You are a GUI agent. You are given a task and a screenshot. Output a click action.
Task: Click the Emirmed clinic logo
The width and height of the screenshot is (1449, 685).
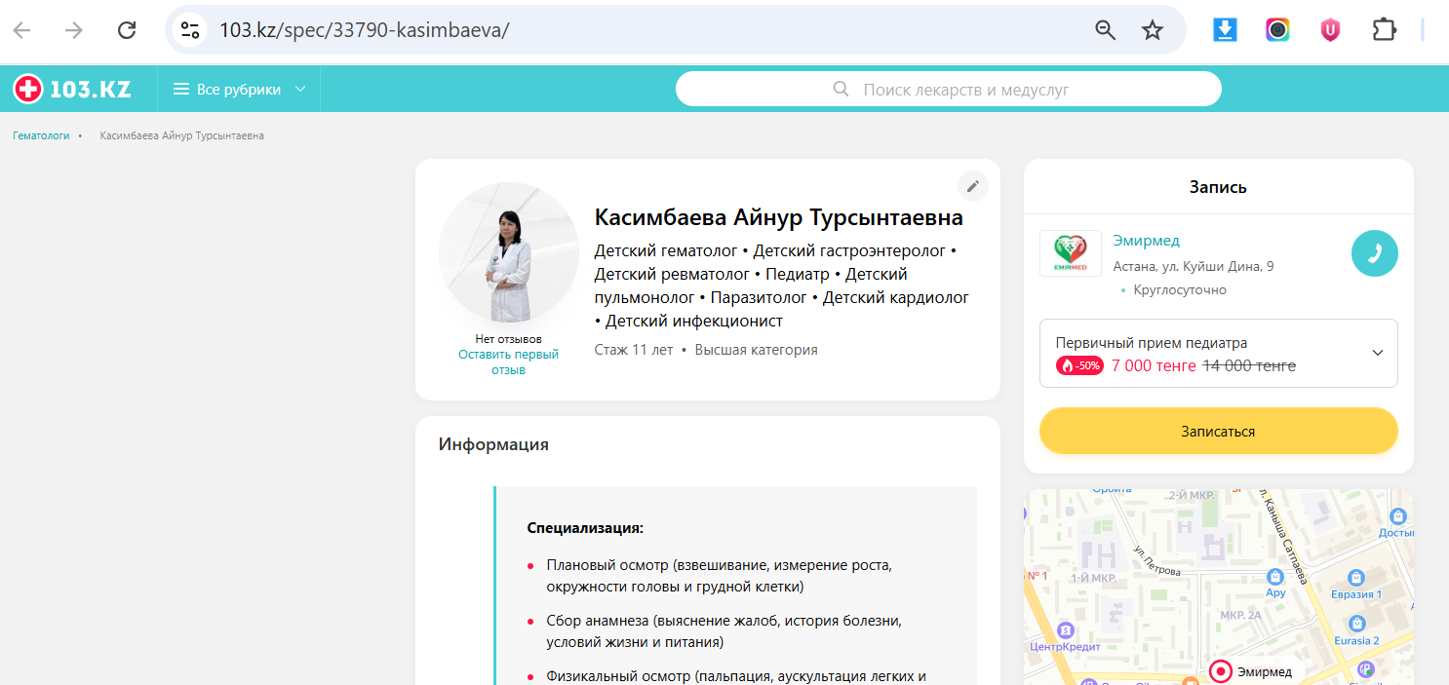[1070, 253]
